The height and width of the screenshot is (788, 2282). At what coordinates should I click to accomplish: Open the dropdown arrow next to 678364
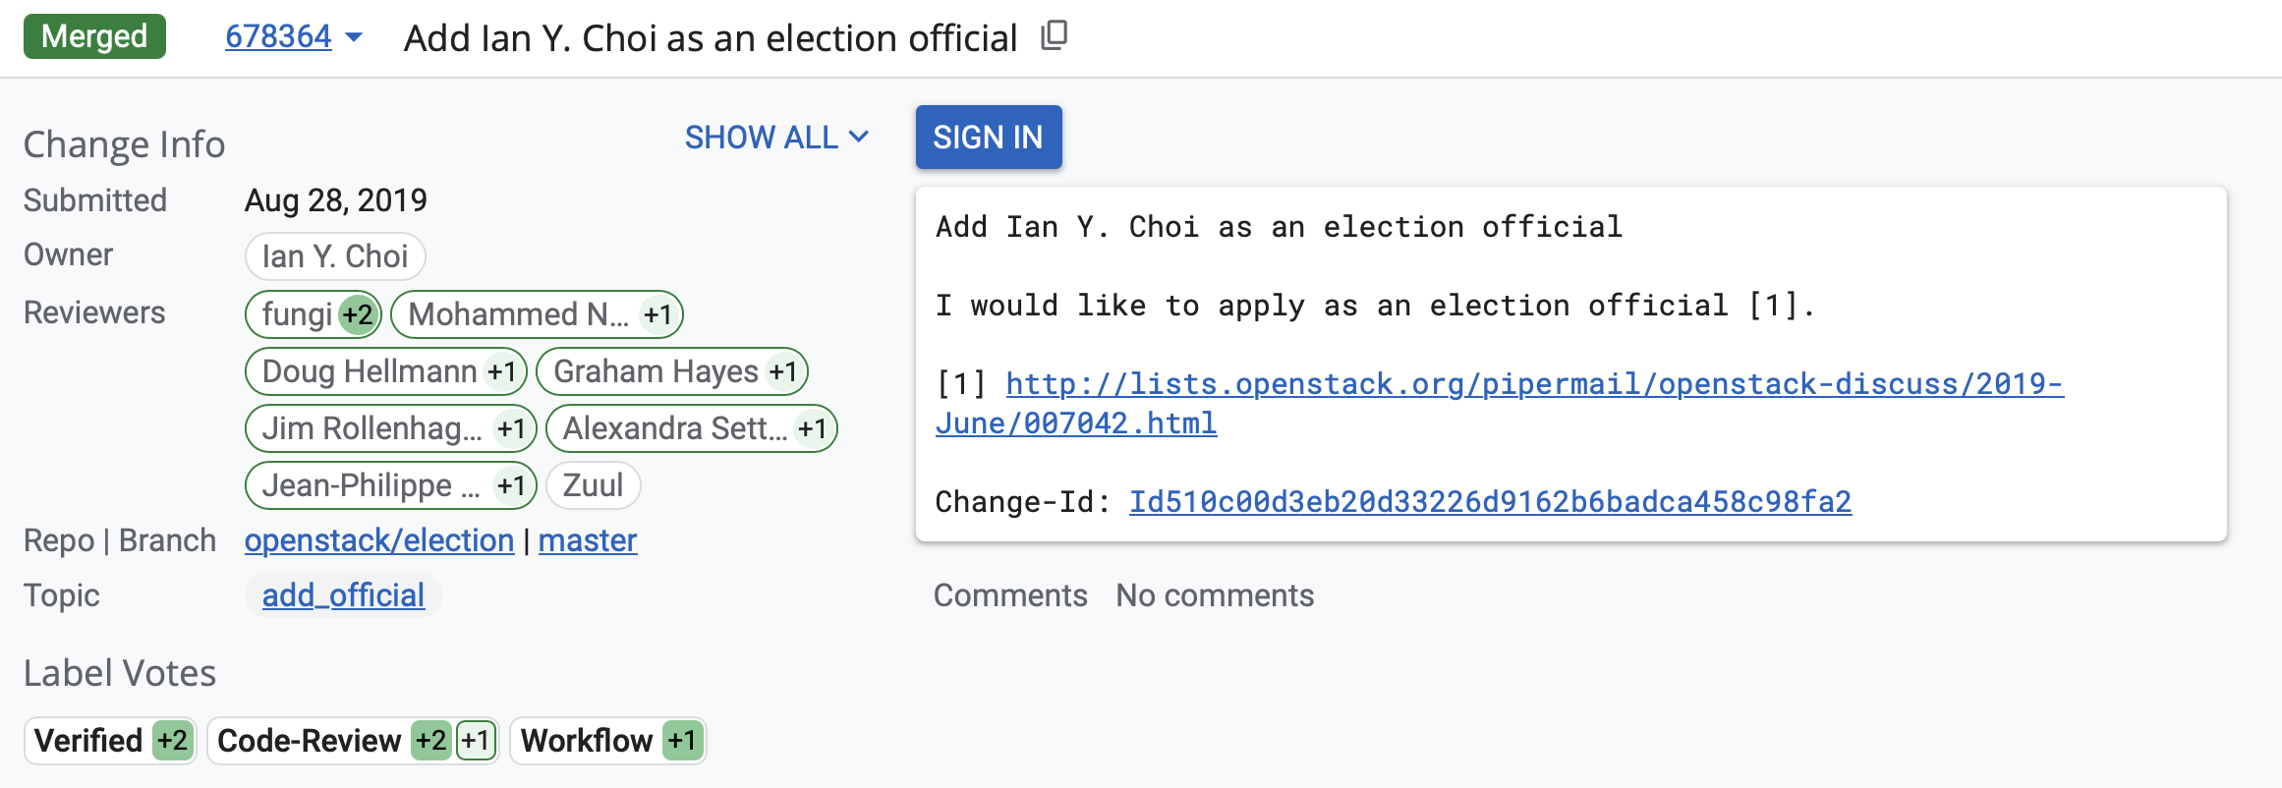(x=355, y=37)
